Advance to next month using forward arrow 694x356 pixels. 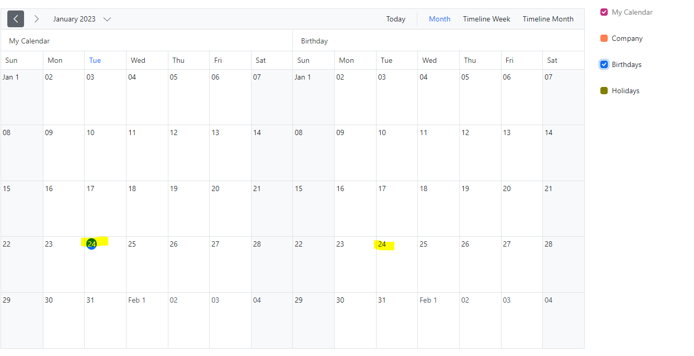click(36, 19)
